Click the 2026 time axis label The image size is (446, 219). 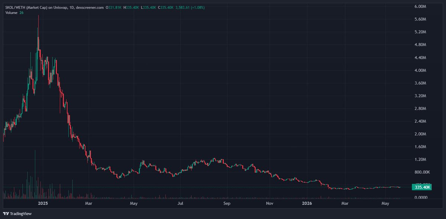tap(307, 203)
